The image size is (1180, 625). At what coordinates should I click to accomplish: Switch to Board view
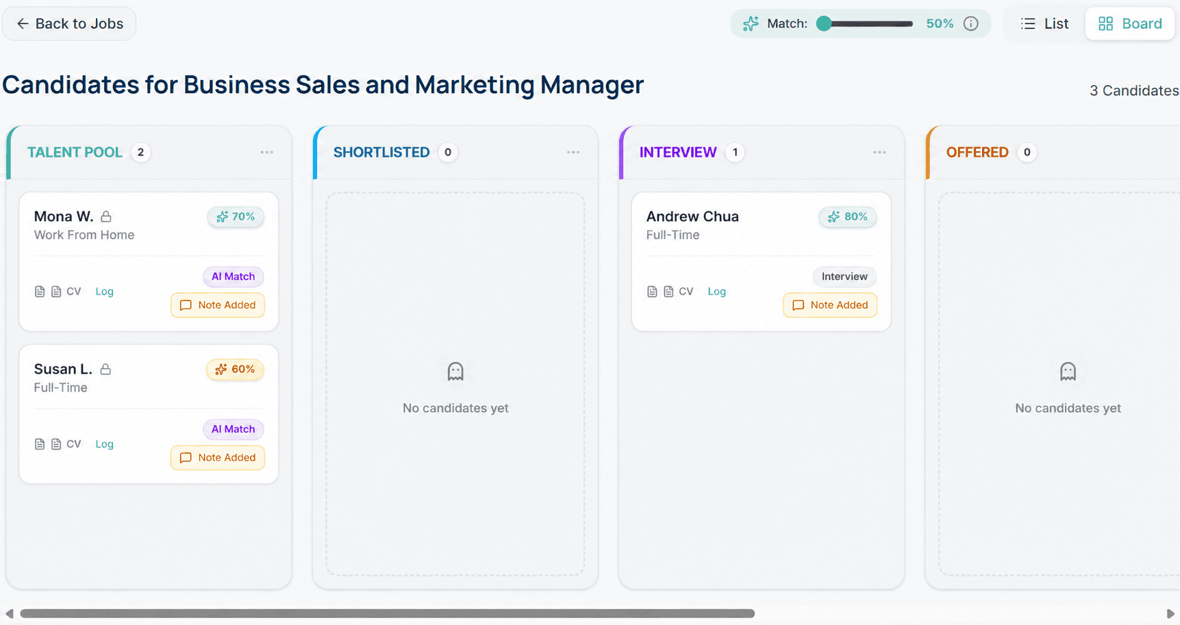tap(1130, 24)
